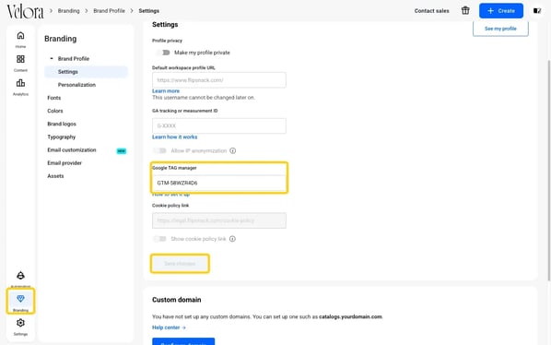Viewport: 551px width, 345px height.
Task: Open Personalization under Brand Profile
Action: pyautogui.click(x=76, y=85)
